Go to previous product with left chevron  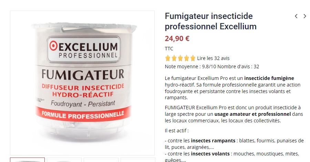(296, 16)
